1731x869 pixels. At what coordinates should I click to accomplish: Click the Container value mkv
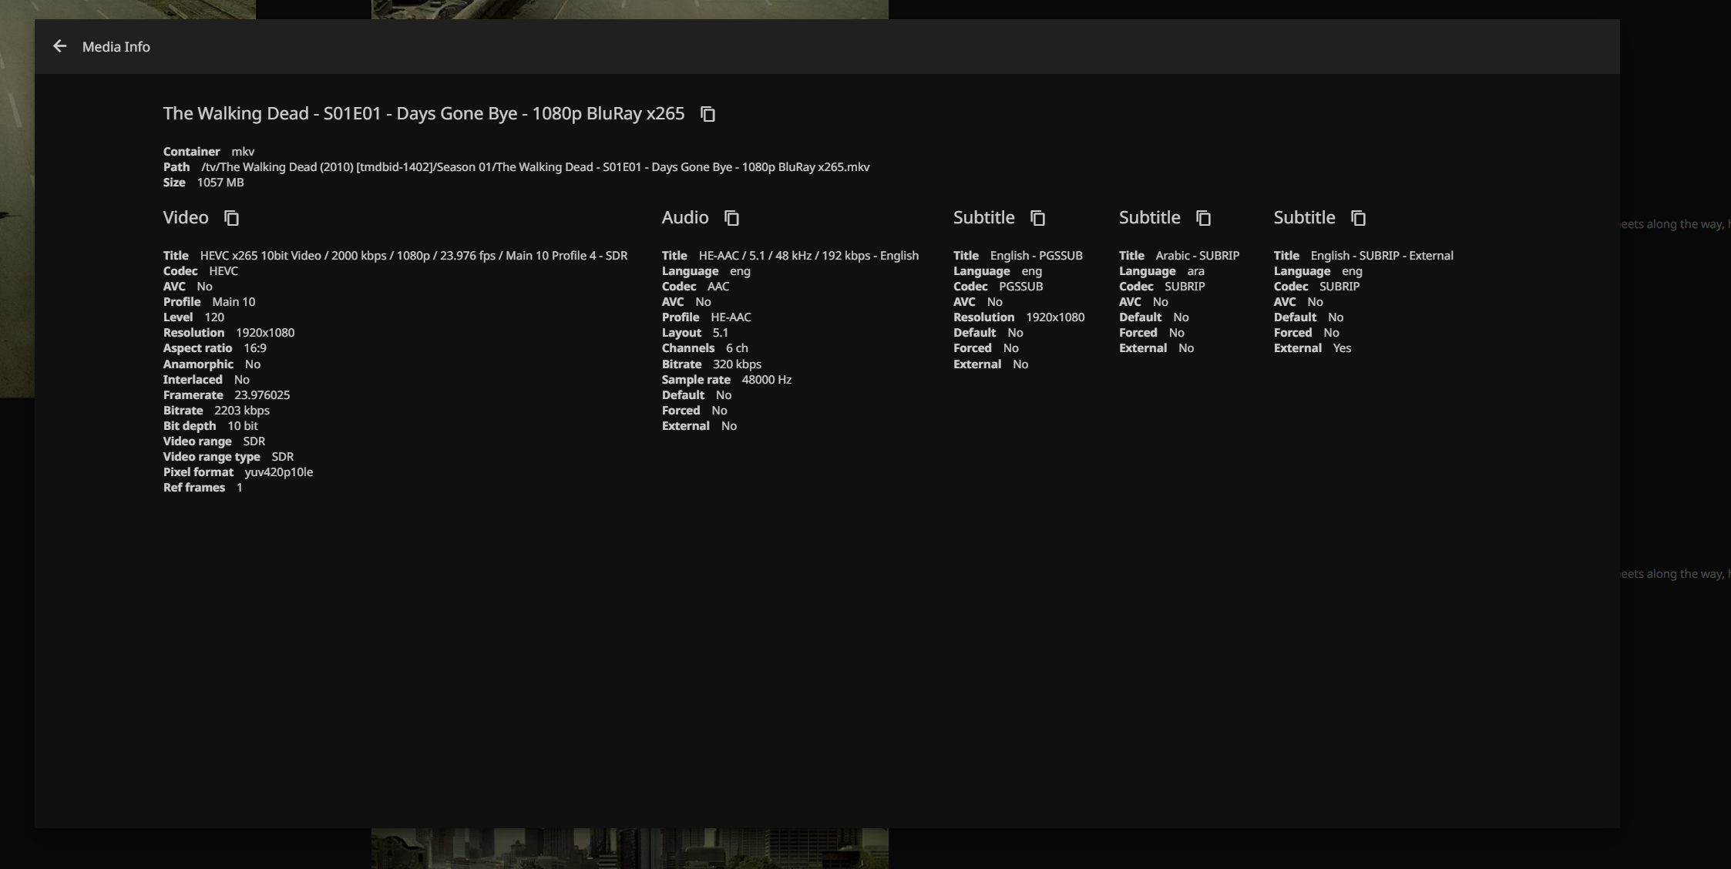(x=243, y=152)
